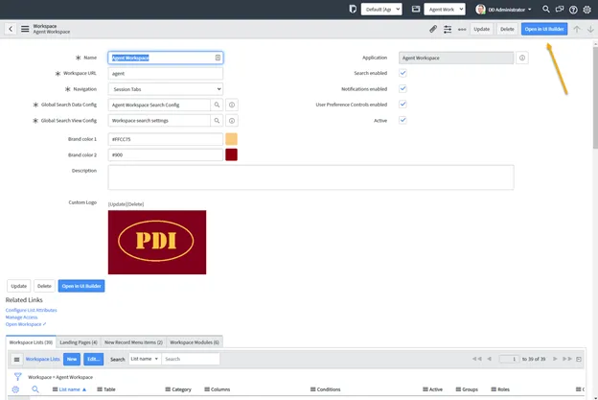Click Open in UI Builder in header
Screen dimensions: 598x400
tap(543, 29)
